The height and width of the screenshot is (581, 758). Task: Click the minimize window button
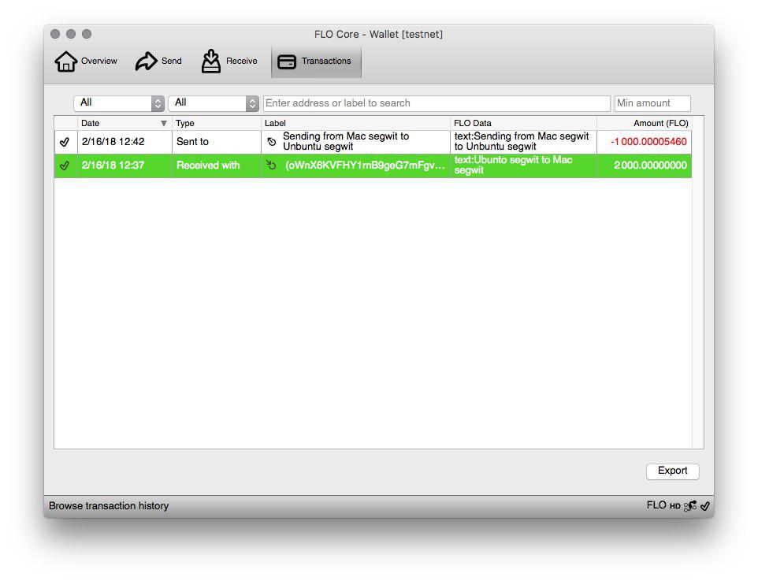click(x=71, y=34)
